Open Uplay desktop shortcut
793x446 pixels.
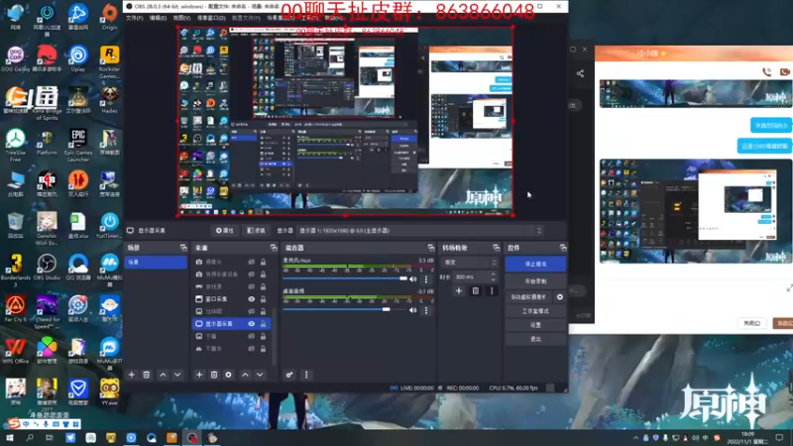click(78, 58)
